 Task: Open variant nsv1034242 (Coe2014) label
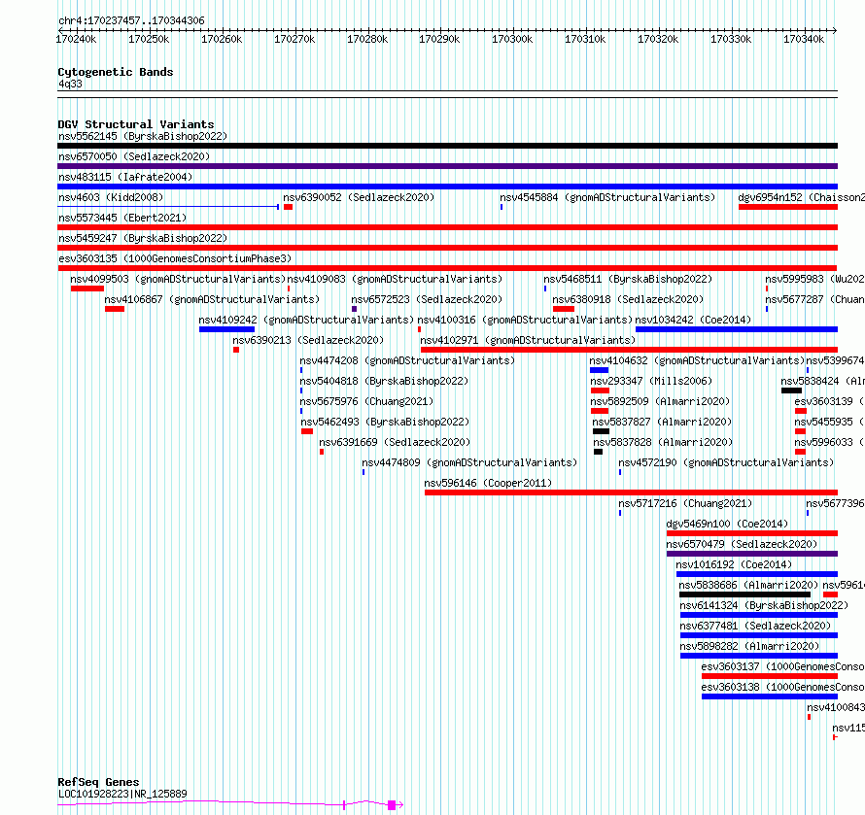693,320
